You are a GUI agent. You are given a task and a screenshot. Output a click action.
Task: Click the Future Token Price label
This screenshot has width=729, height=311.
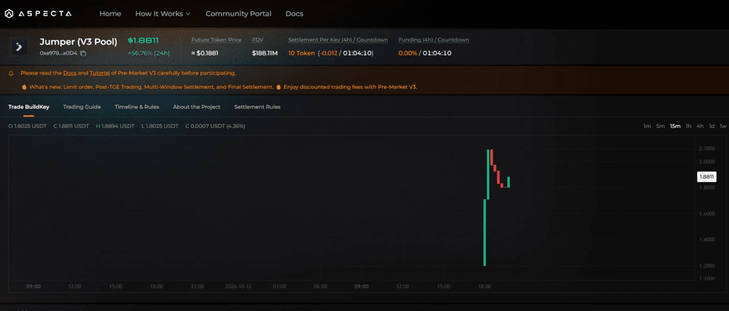click(216, 40)
